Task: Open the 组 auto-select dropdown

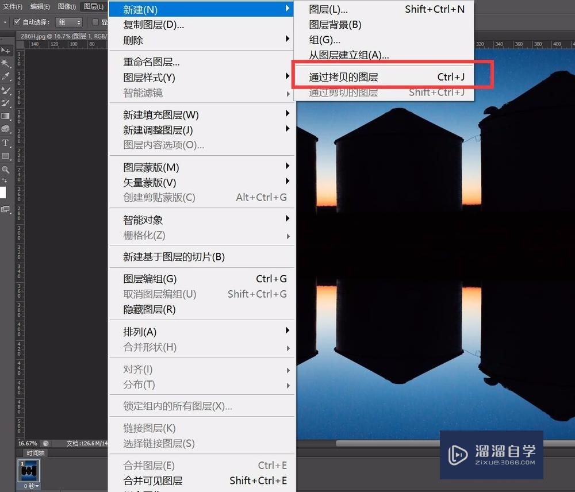Action: 69,22
